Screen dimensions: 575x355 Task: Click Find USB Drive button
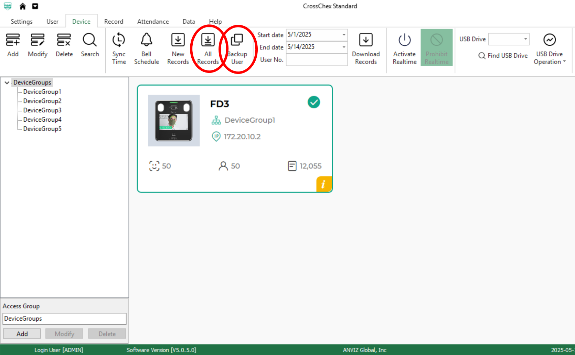[x=503, y=56]
